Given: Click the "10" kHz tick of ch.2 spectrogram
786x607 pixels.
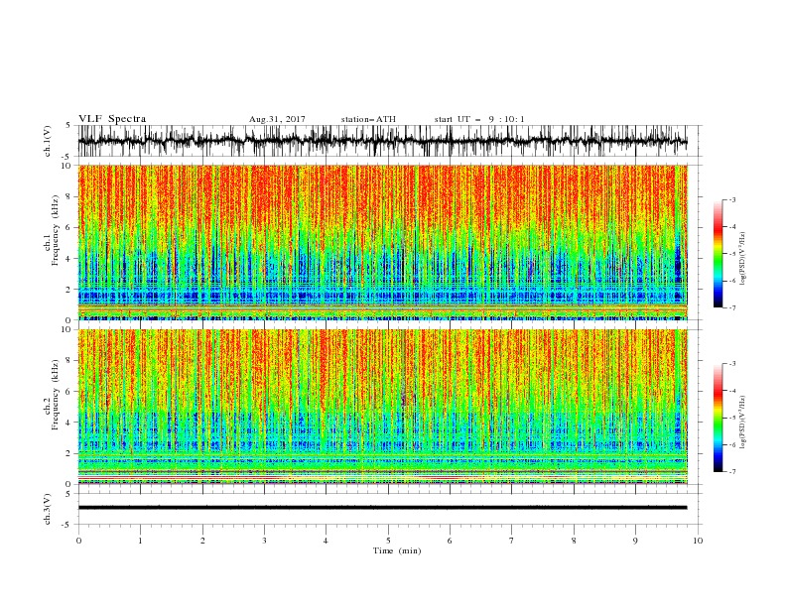Looking at the screenshot, I should point(67,329).
